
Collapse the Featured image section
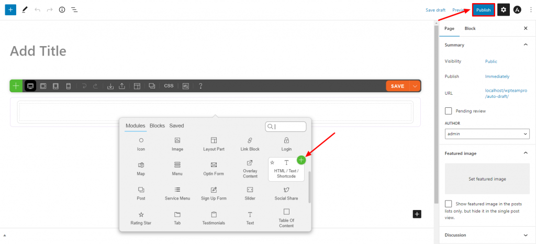click(x=526, y=153)
